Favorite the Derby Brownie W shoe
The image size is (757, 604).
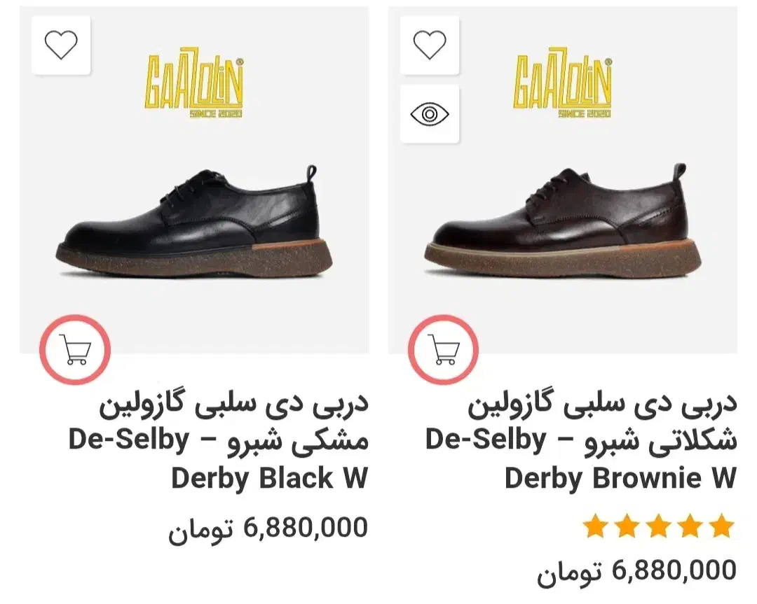point(430,45)
